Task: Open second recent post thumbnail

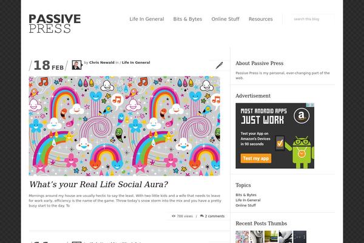Action: [x=257, y=237]
